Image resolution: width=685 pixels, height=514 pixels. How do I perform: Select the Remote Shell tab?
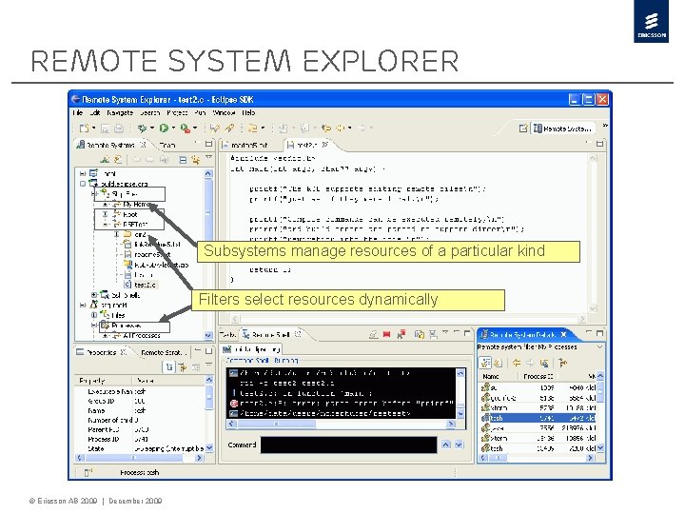click(271, 335)
